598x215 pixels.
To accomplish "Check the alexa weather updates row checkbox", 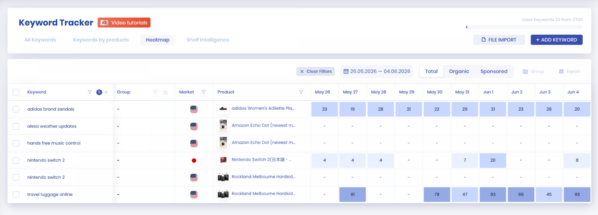I will tap(16, 126).
